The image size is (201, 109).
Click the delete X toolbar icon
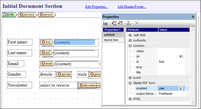tap(137, 23)
